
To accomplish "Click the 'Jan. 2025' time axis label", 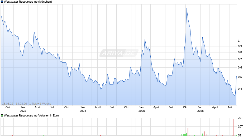I will click(142, 109).
